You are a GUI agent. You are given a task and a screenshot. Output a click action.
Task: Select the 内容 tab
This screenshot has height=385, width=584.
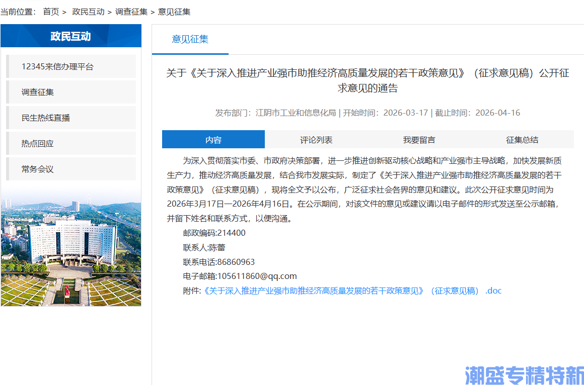click(x=213, y=139)
